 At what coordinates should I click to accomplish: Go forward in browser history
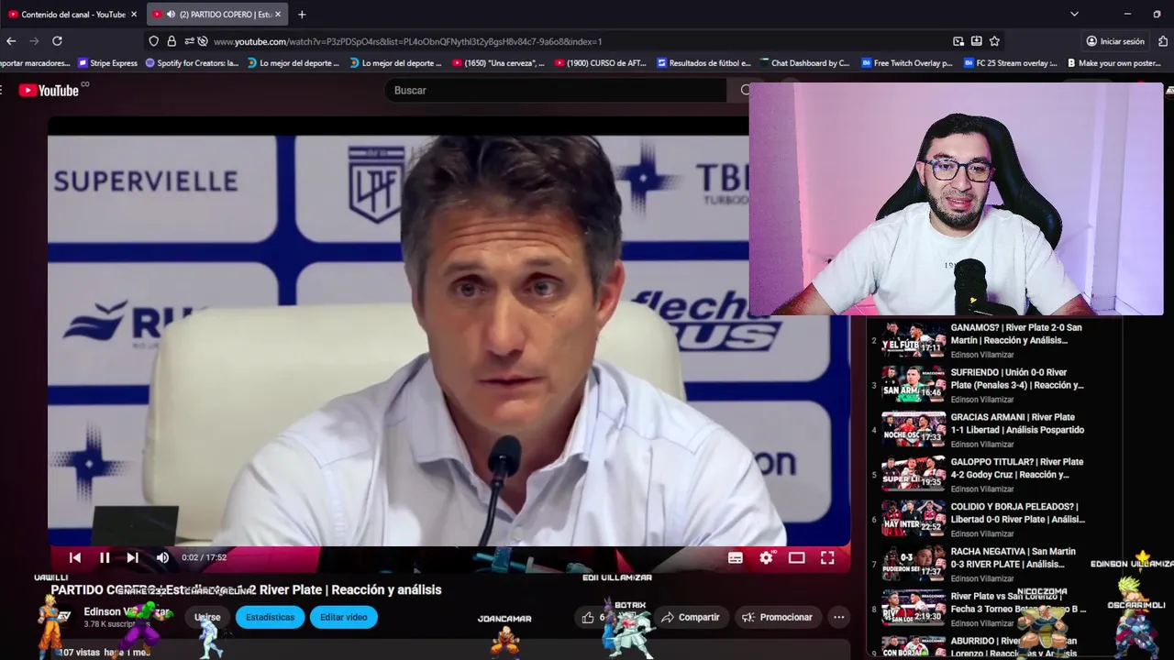34,41
